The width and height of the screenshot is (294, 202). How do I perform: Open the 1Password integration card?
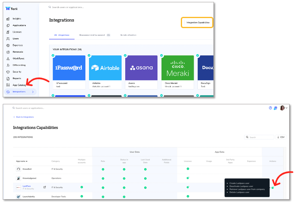tap(69, 72)
